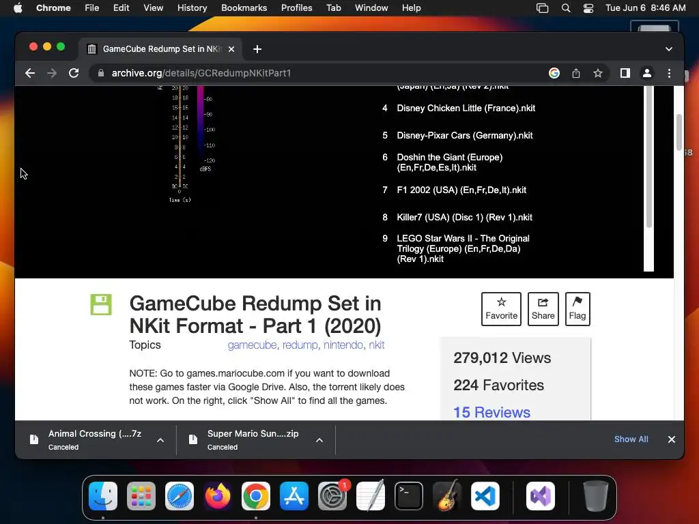Open App Store from the Dock
The width and height of the screenshot is (699, 524).
(294, 496)
